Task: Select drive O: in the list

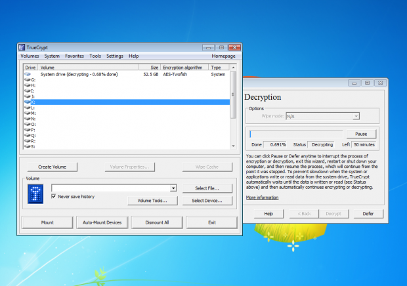Action: (x=30, y=125)
